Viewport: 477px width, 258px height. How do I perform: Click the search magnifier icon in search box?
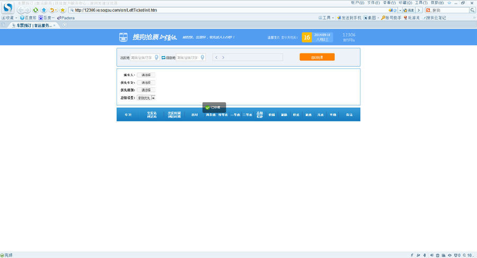click(472, 10)
